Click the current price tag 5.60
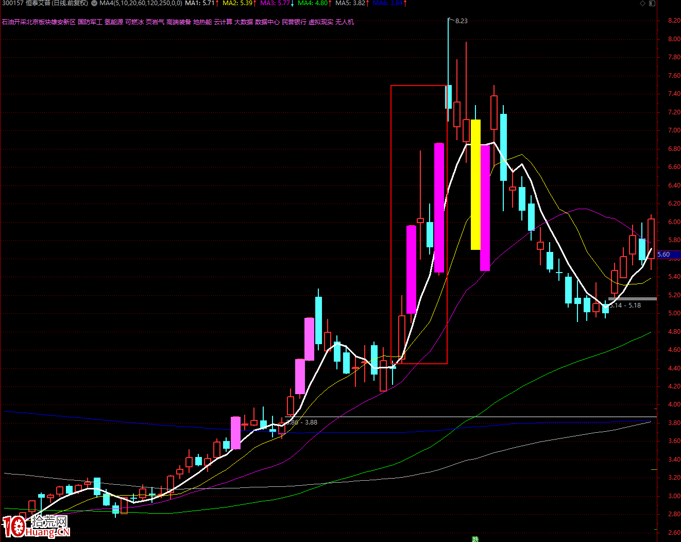681x542 pixels. coord(664,255)
